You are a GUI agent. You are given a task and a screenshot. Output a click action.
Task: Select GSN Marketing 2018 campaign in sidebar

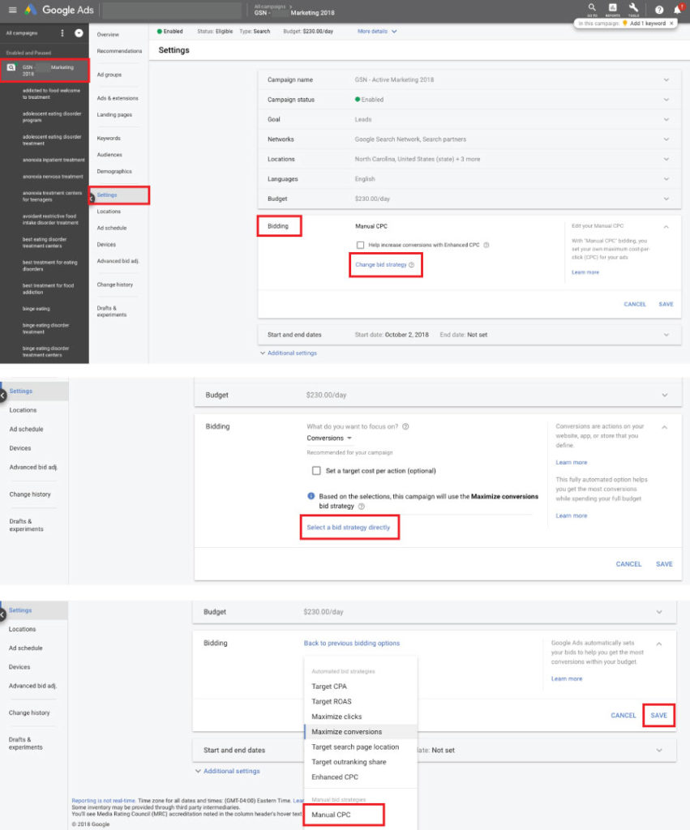tap(45, 71)
